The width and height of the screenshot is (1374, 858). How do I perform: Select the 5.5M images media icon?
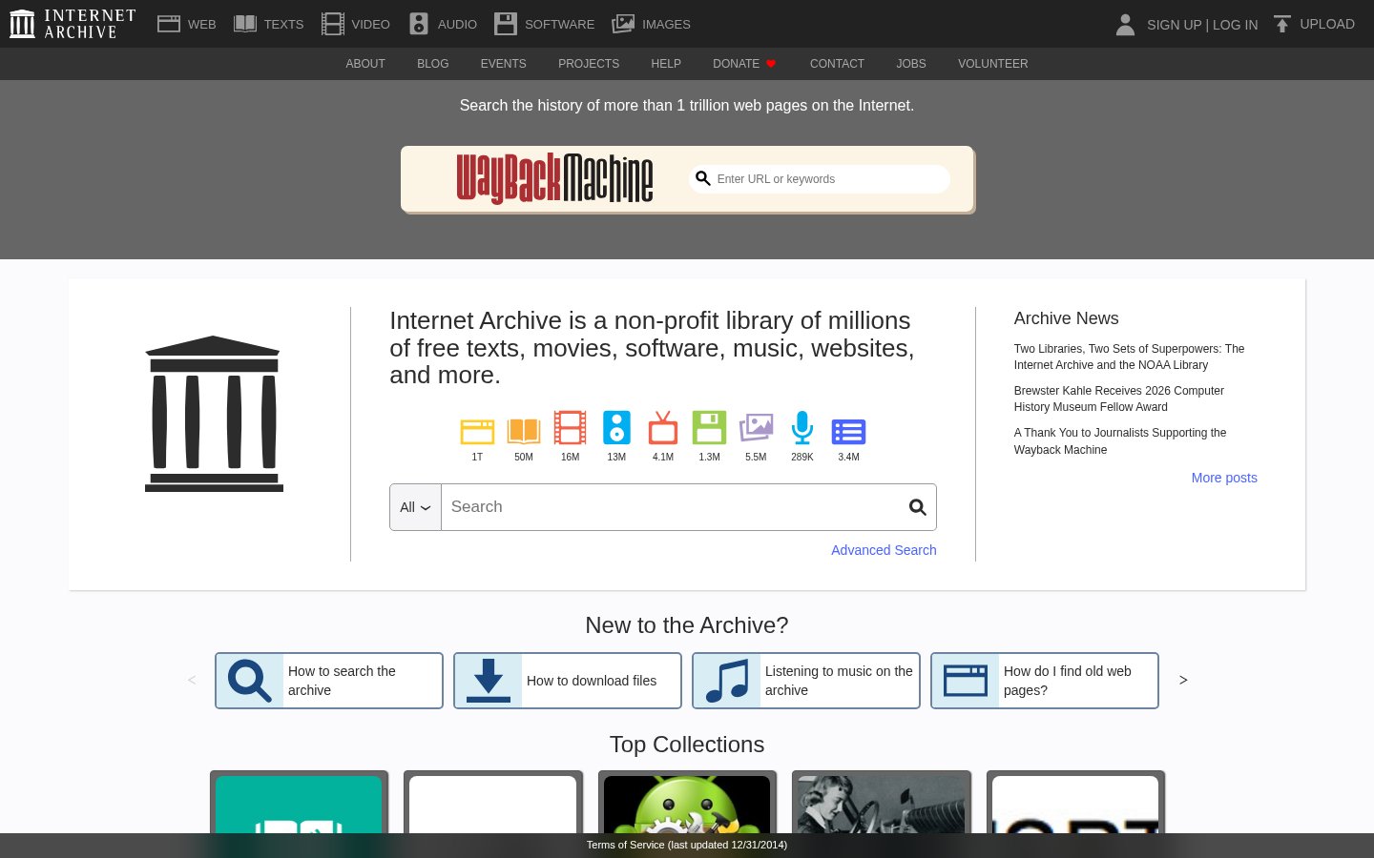756,428
